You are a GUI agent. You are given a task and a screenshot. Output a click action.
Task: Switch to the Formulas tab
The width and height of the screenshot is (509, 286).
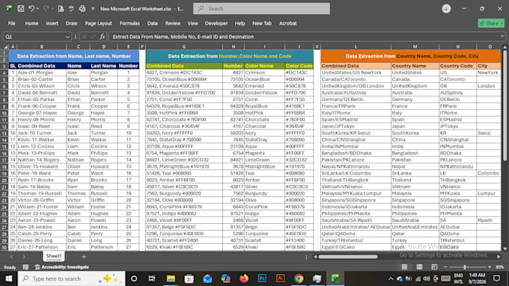[x=129, y=23]
